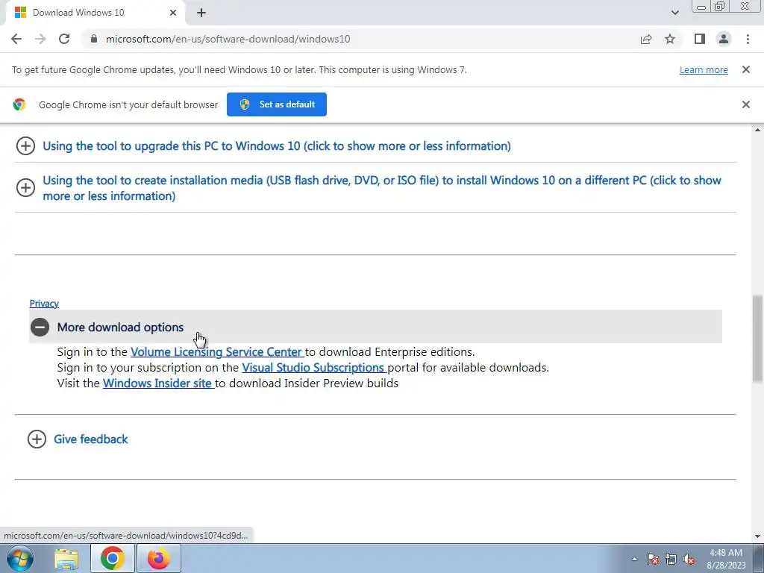This screenshot has width=764, height=573.
Task: Open the Chrome side panel
Action: [x=700, y=39]
